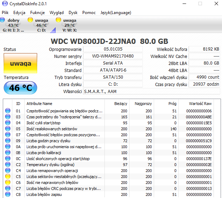Screen dimensions: 222x198
Task: Select the row 'Ilość cykli start/stop'
Action: pos(108,123)
